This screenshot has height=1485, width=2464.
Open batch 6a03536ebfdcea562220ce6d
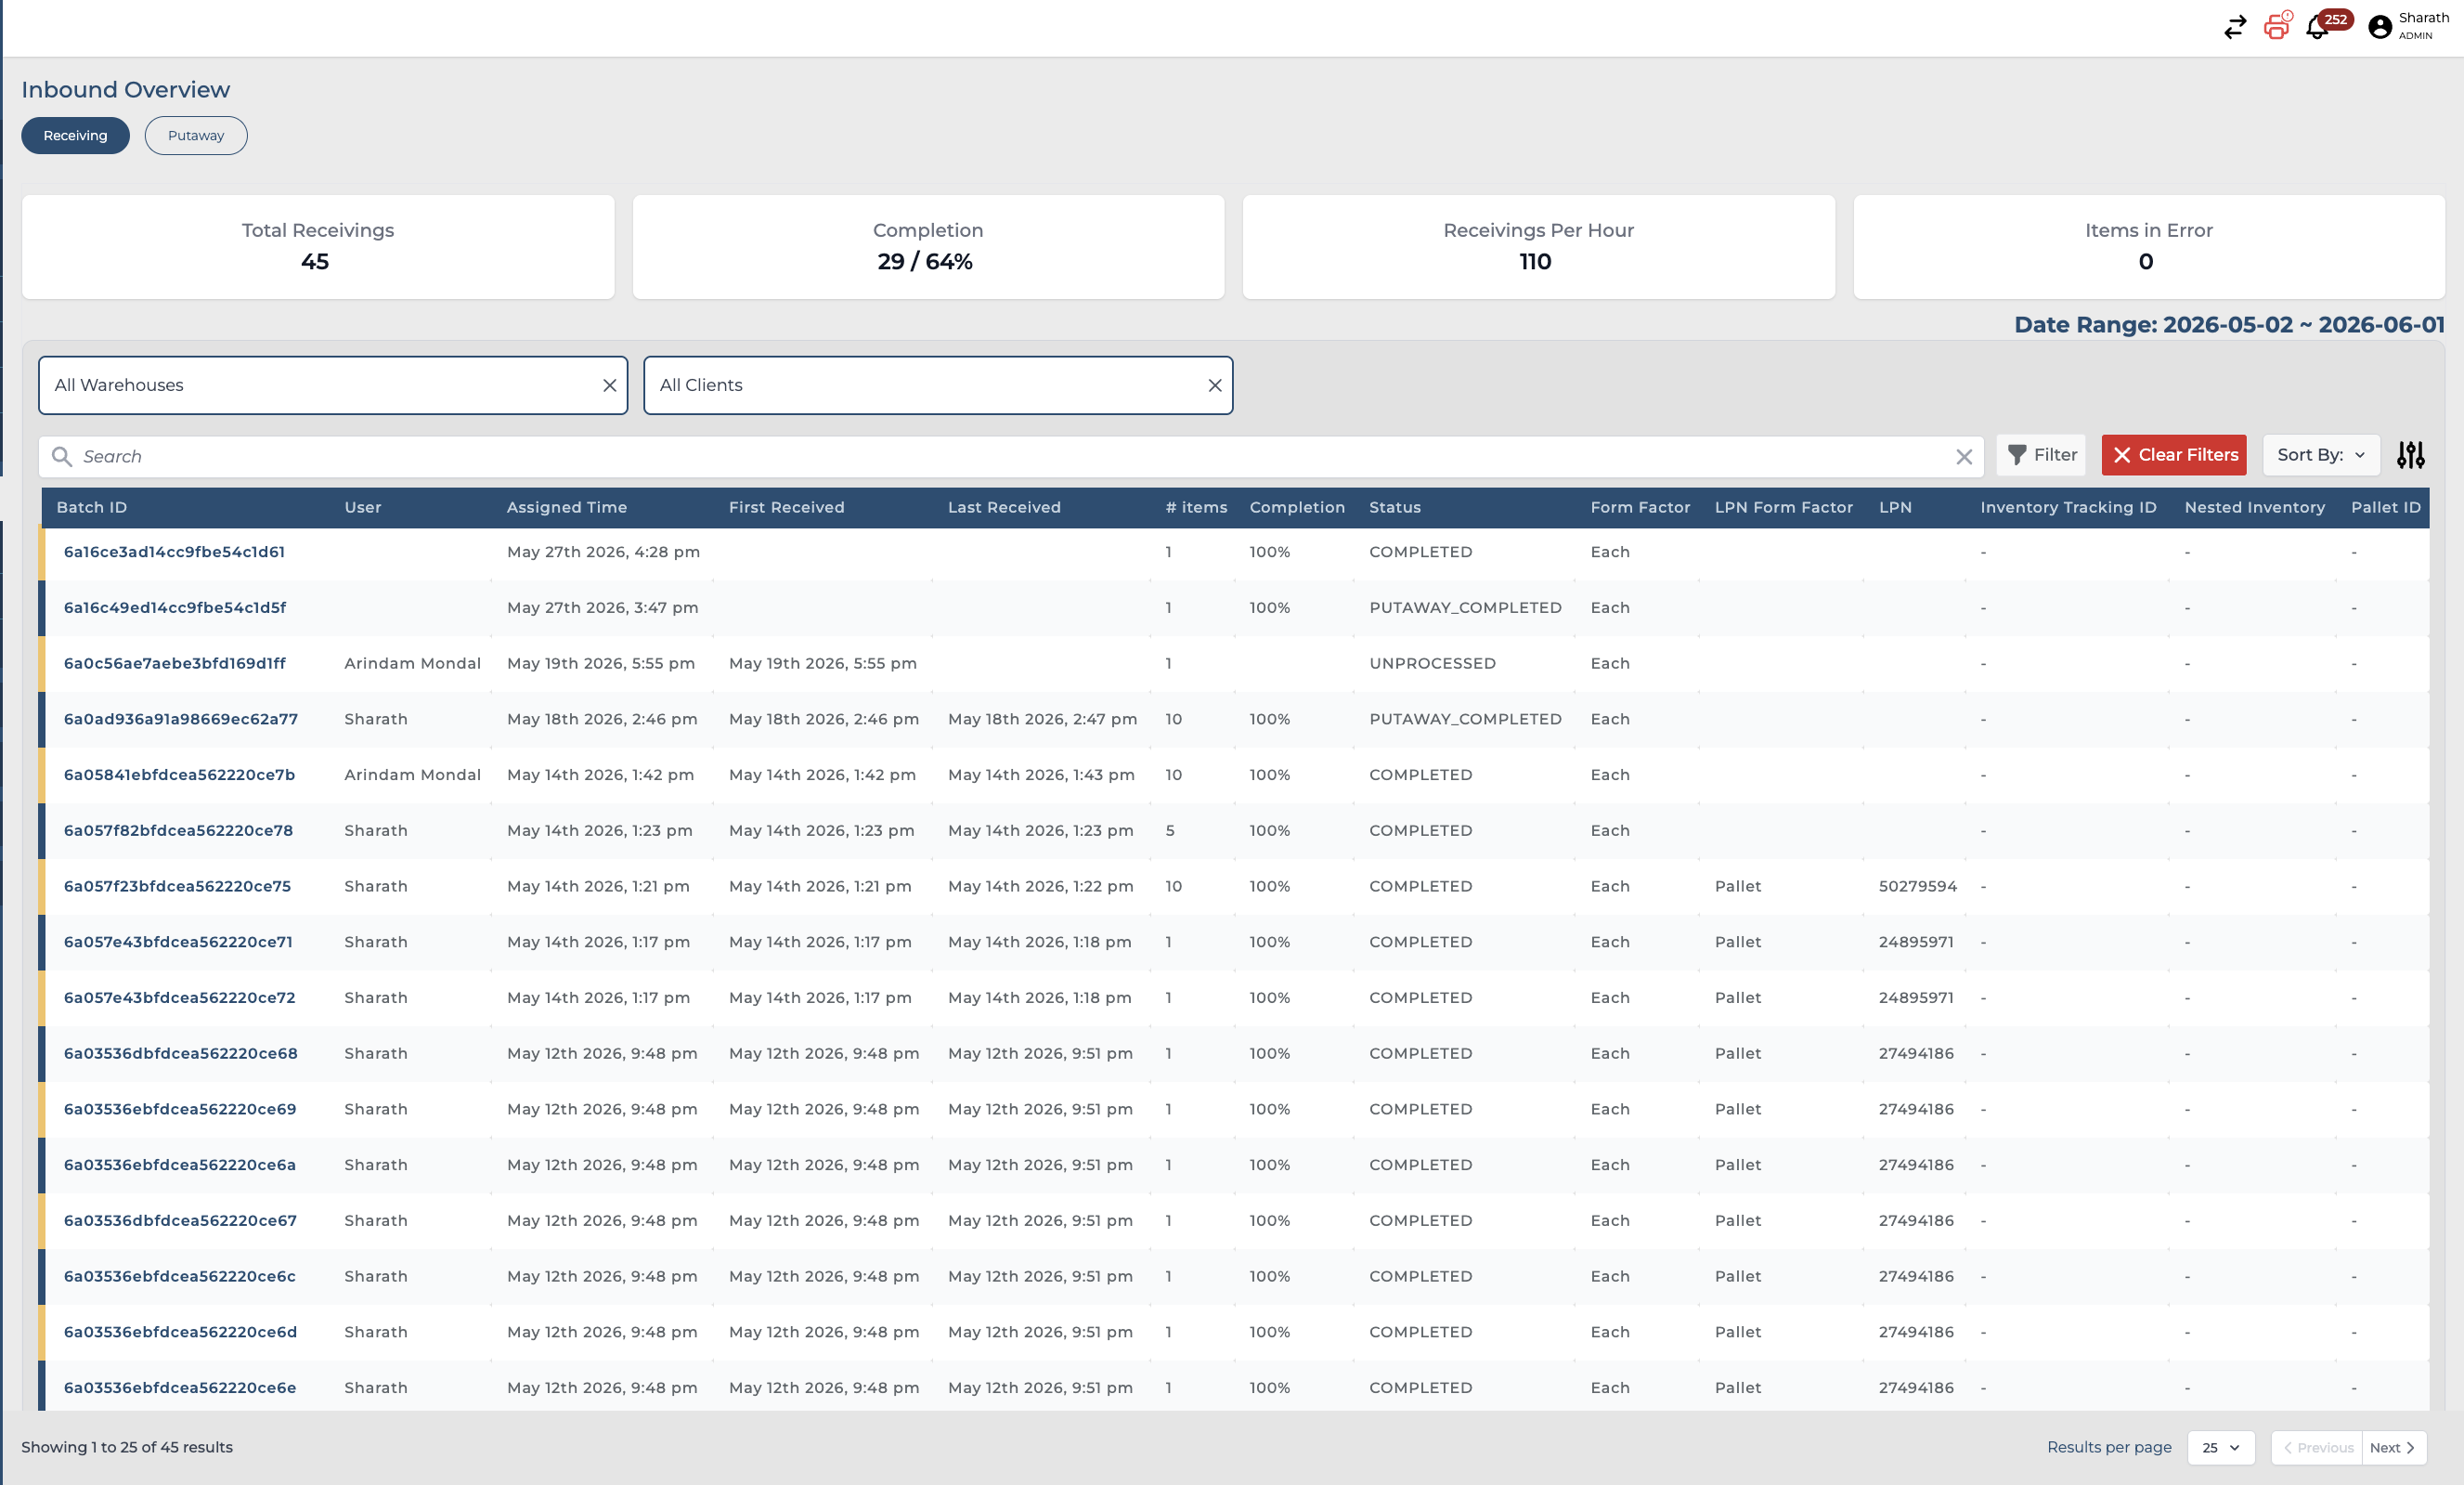180,1332
